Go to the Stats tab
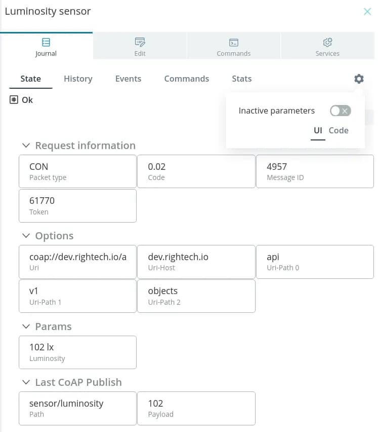Image resolution: width=378 pixels, height=432 pixels. pos(241,79)
